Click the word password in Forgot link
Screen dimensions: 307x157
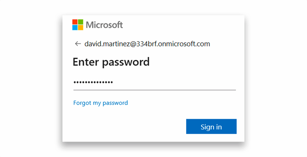pyautogui.click(x=115, y=103)
